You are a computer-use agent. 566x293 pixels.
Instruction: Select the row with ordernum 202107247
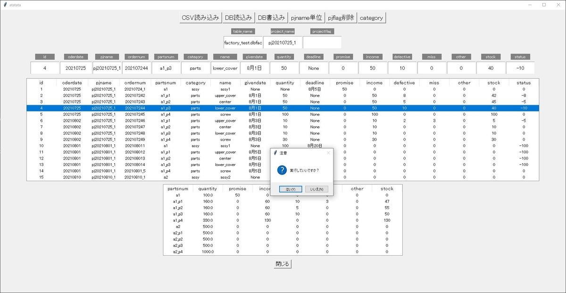(x=283, y=127)
